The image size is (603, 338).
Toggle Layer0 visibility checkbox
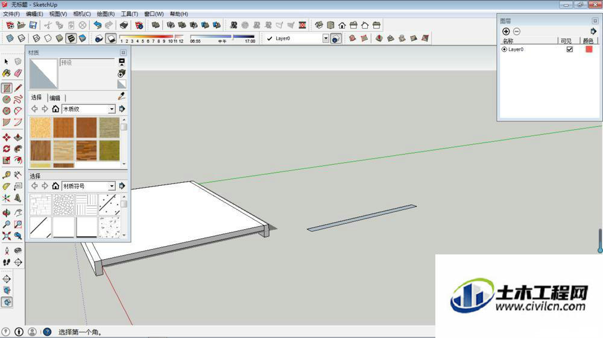[570, 49]
